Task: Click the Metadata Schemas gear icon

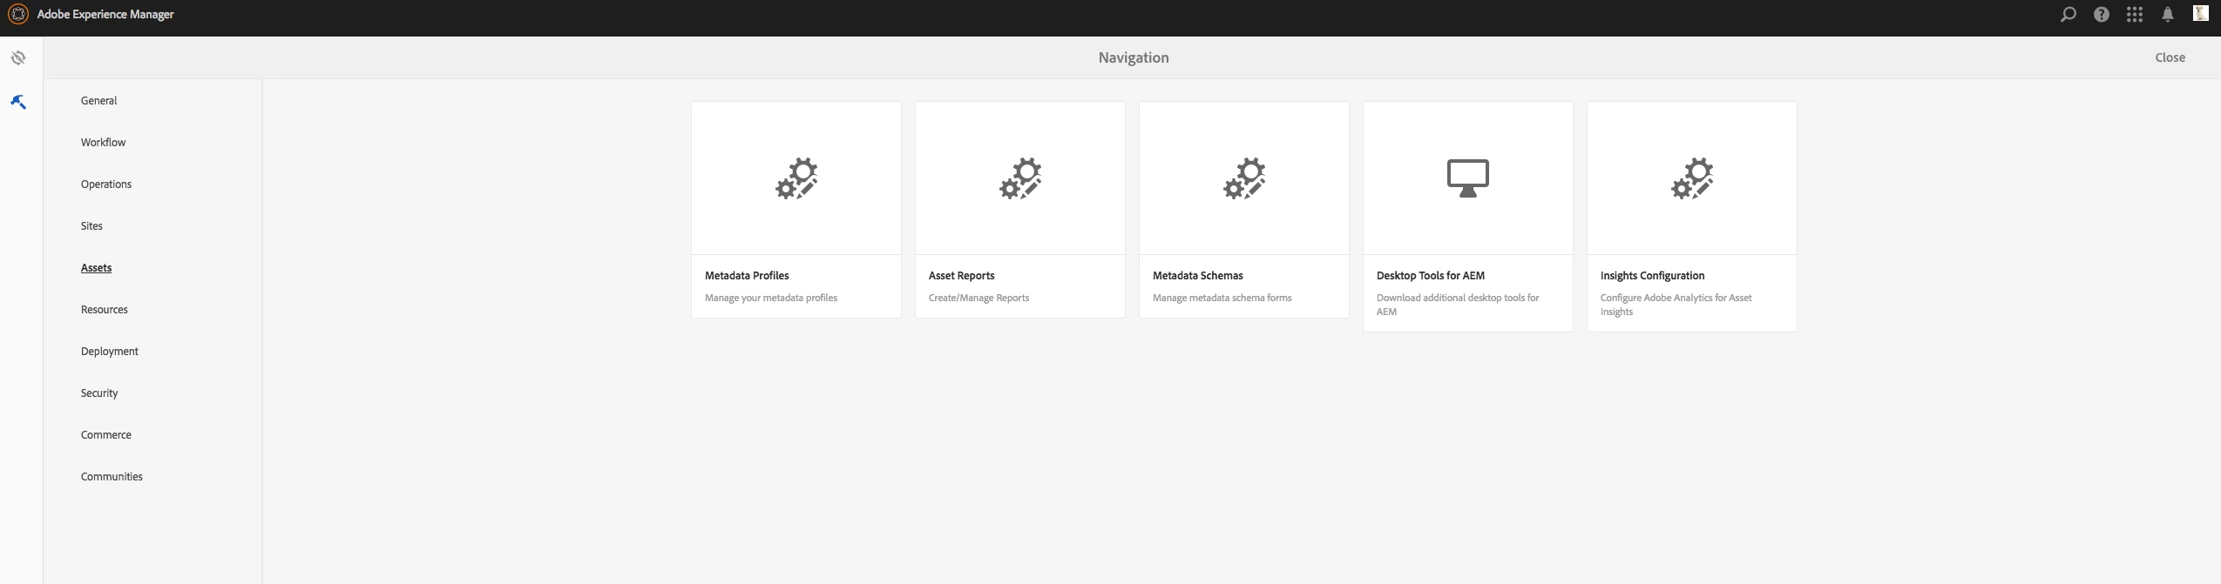Action: pyautogui.click(x=1244, y=178)
